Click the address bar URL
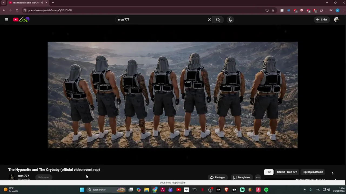 [50, 10]
